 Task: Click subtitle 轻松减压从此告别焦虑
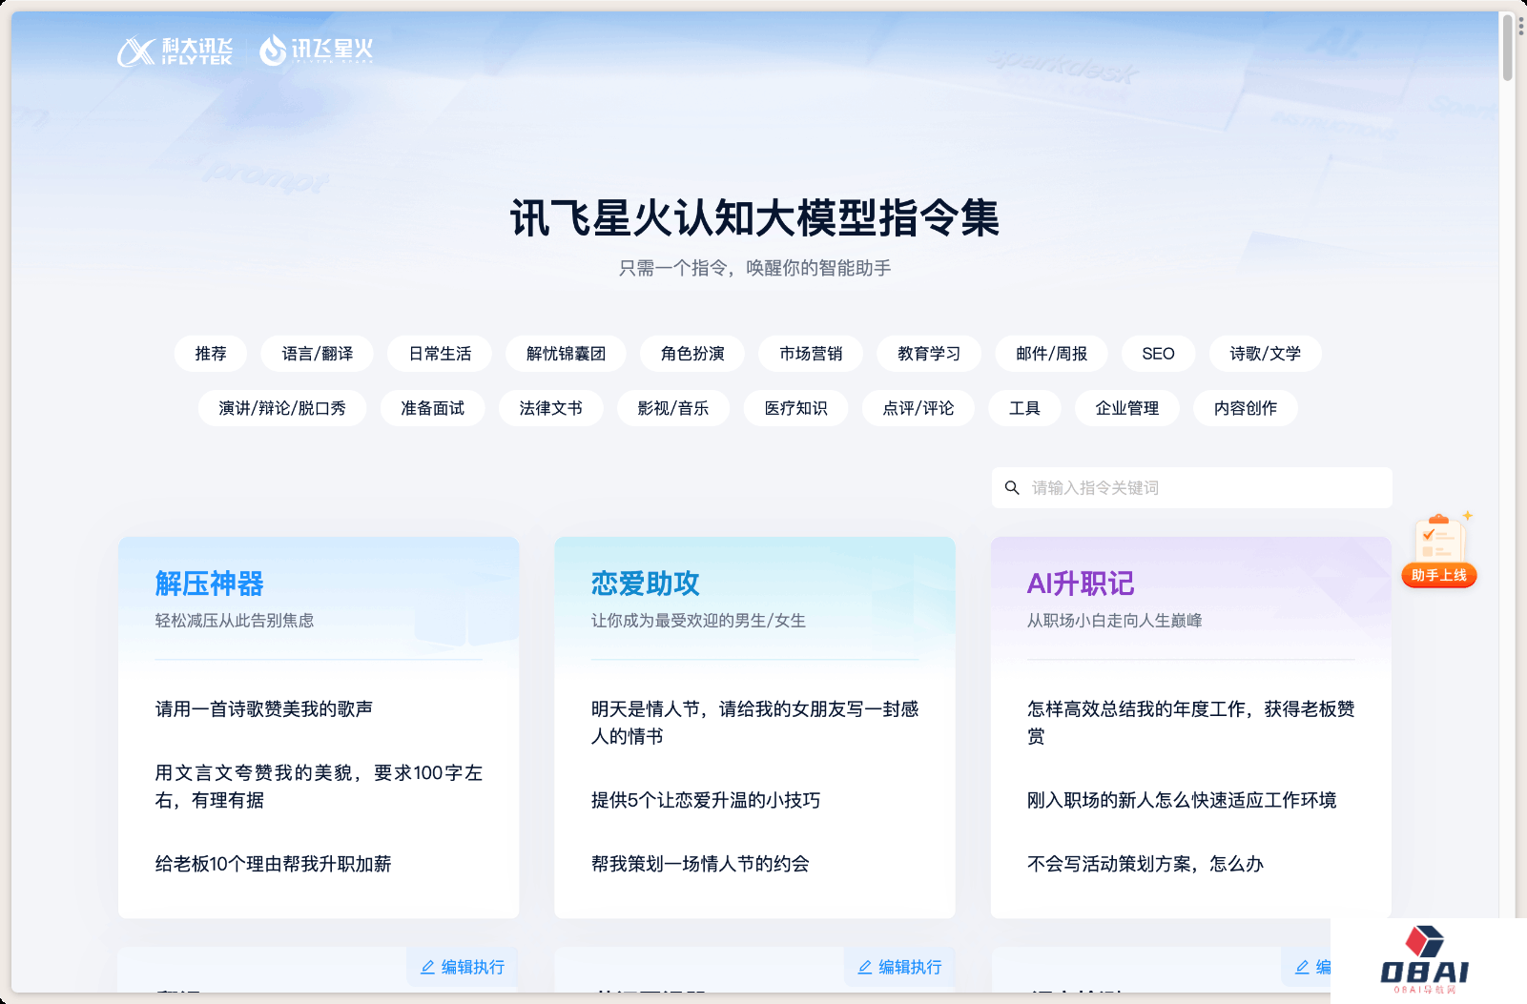click(235, 621)
